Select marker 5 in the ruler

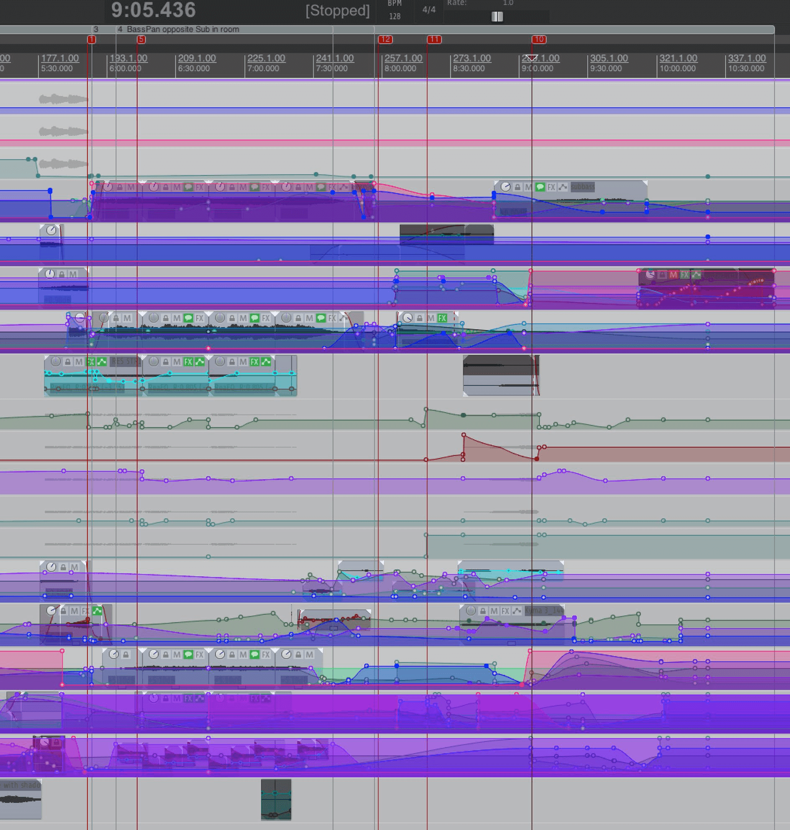point(141,40)
